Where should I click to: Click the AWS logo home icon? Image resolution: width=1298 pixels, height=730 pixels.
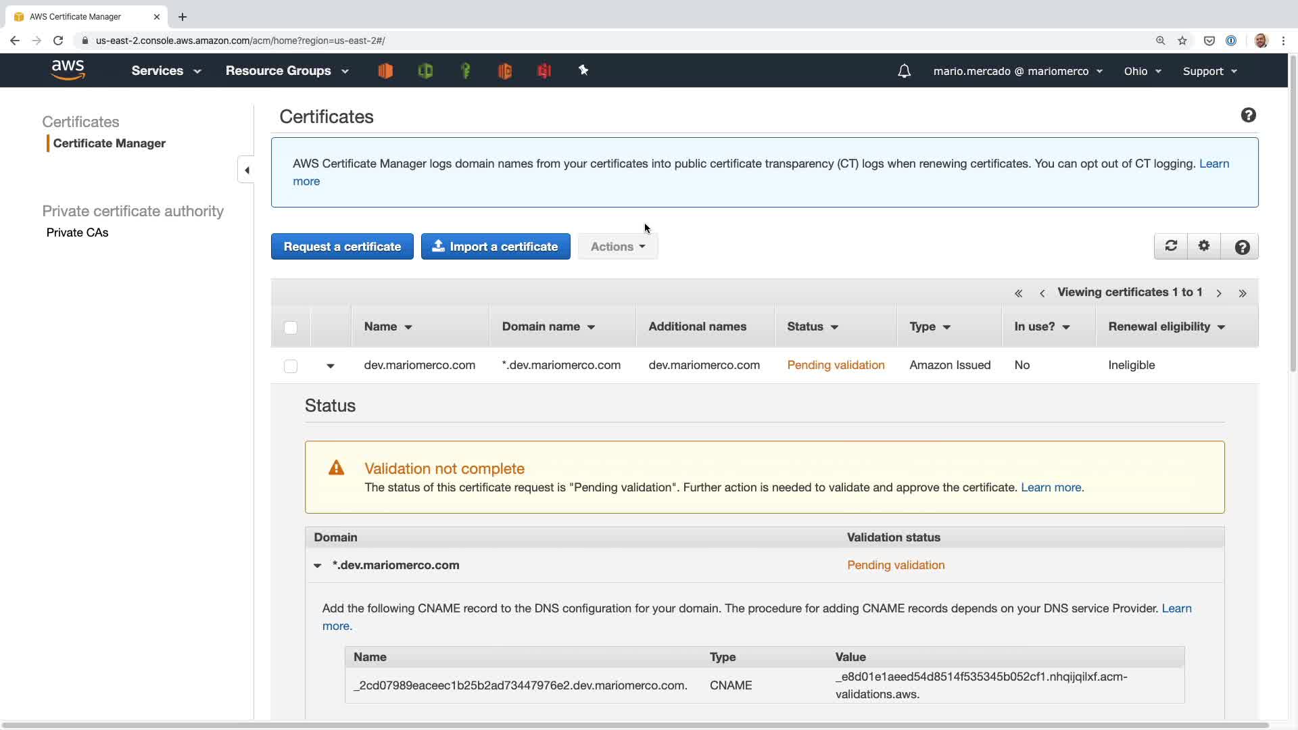tap(68, 70)
